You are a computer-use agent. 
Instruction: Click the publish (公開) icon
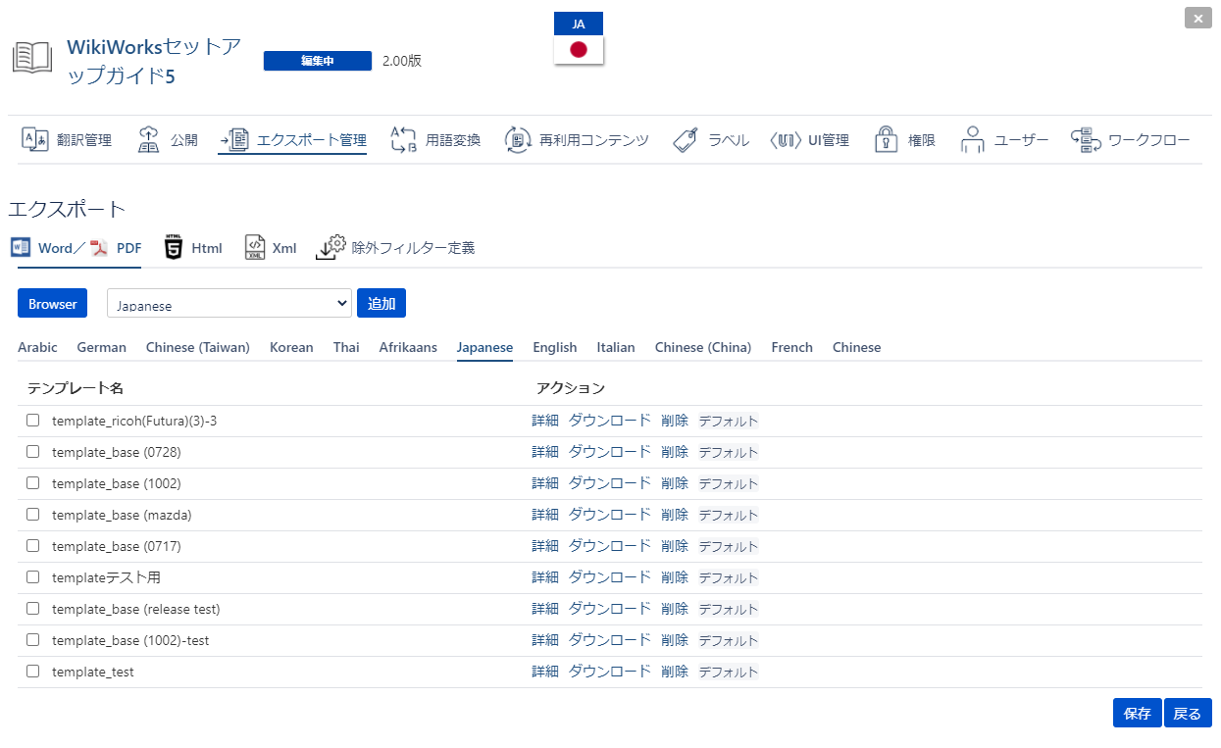[x=148, y=140]
